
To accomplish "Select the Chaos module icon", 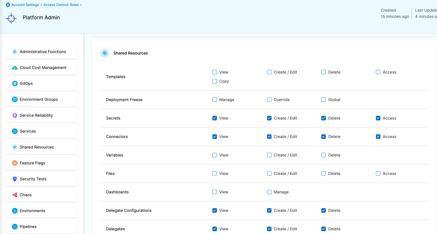I will (x=15, y=195).
